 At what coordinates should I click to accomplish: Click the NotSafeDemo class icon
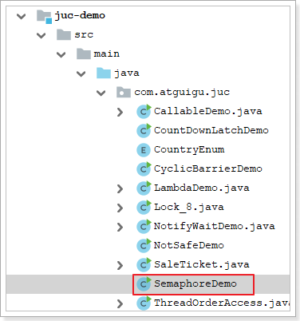pyautogui.click(x=144, y=246)
